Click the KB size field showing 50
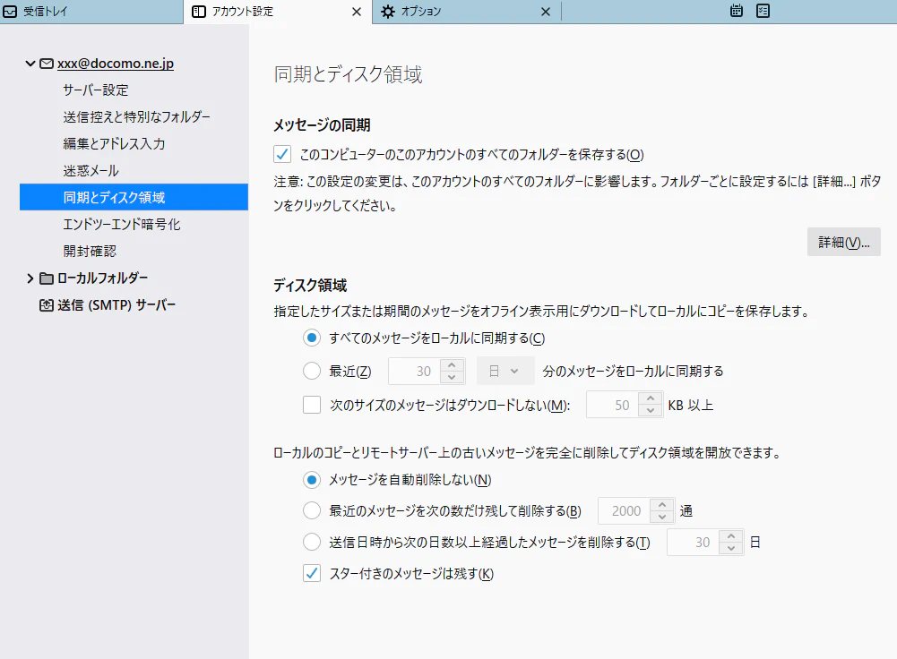This screenshot has height=659, width=897. 613,405
